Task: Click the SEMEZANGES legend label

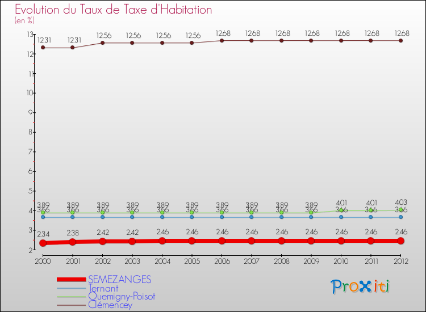Action: [119, 280]
